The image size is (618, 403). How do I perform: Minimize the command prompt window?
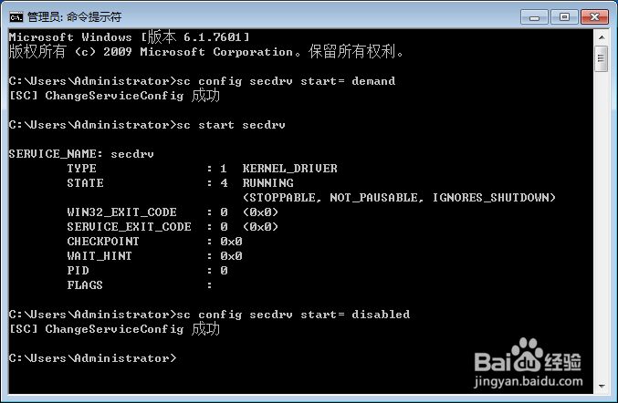(534, 17)
